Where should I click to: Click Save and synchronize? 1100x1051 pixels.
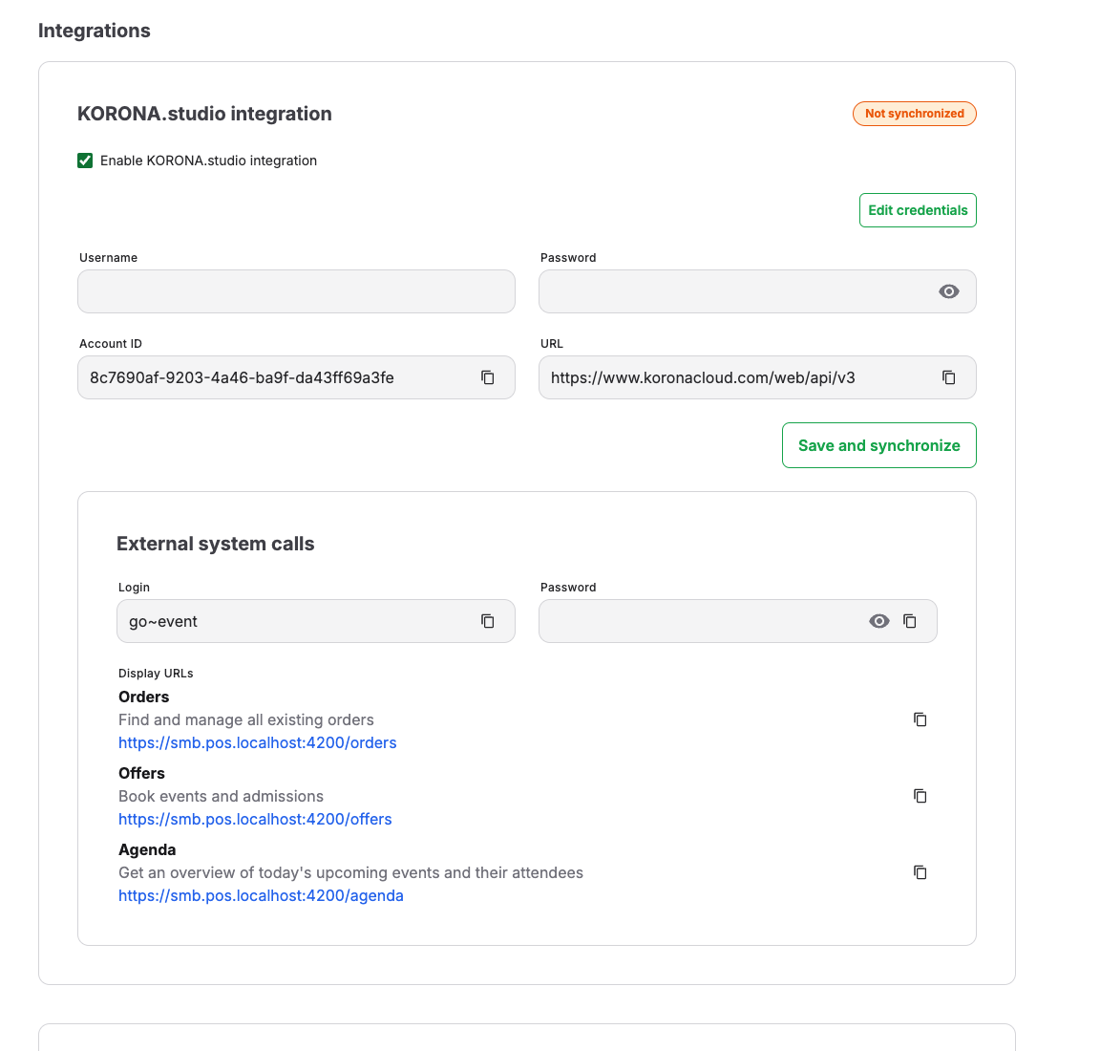879,445
